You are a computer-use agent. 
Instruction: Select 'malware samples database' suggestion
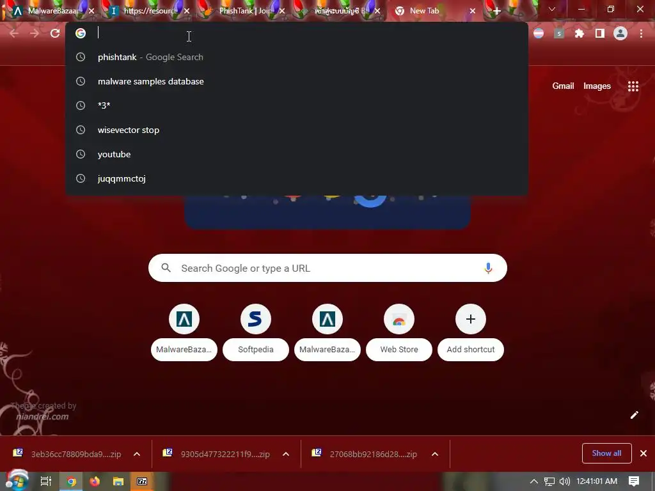point(297,81)
